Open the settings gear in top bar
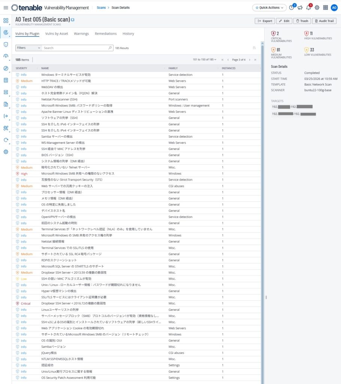Image resolution: width=341 pixels, height=384 pixels. pos(317,7)
